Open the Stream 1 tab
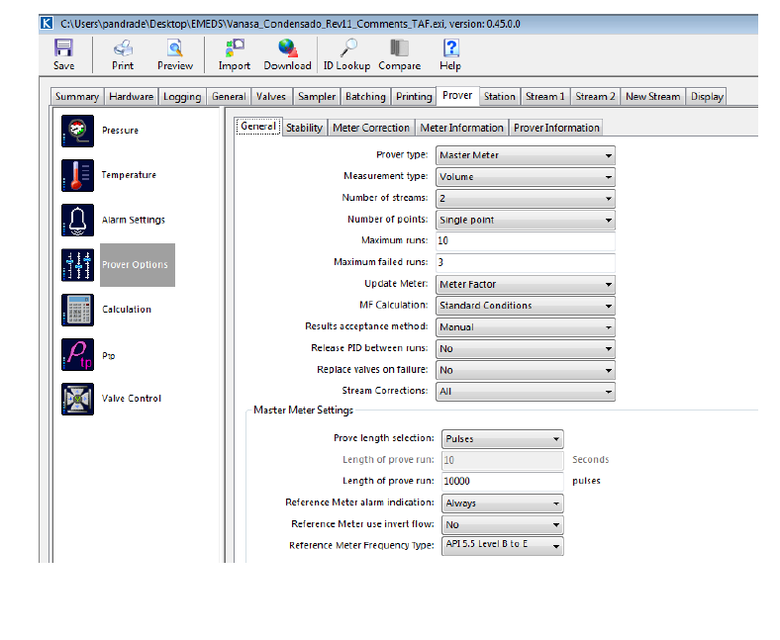Screen dimensions: 780x640 pos(545,97)
